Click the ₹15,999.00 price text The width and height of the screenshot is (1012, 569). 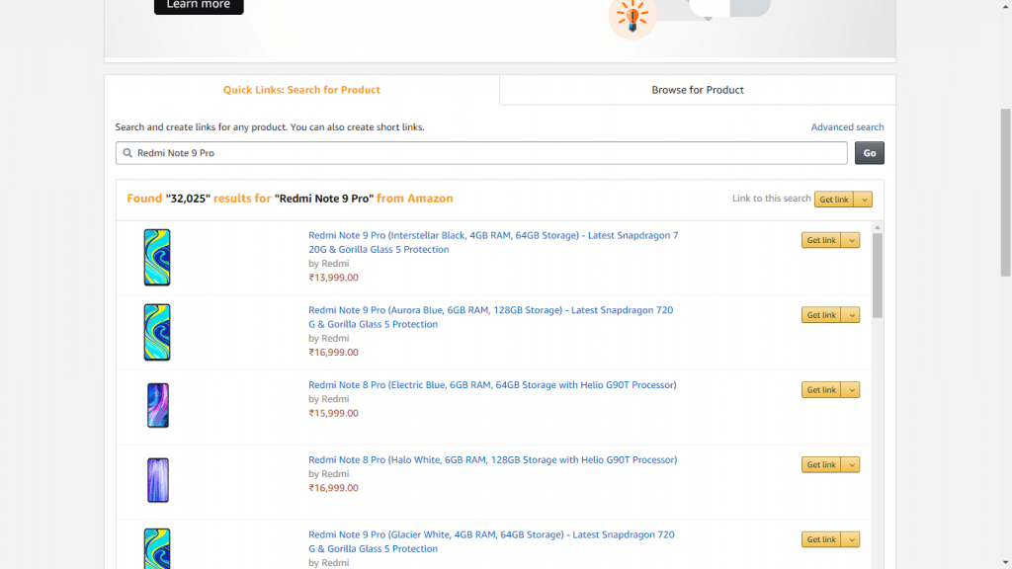pyautogui.click(x=333, y=413)
